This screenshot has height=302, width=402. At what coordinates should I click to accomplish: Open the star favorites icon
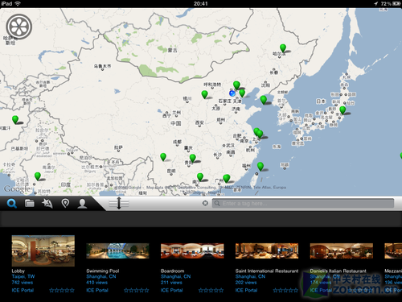[x=47, y=204]
